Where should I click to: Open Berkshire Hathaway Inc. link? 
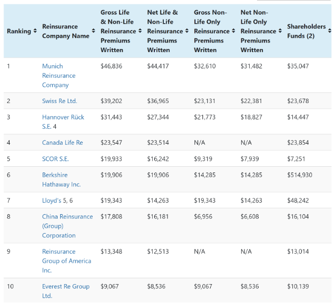[x=61, y=180]
